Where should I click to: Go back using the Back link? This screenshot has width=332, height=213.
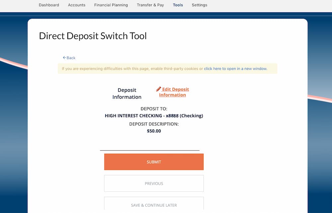[x=69, y=58]
